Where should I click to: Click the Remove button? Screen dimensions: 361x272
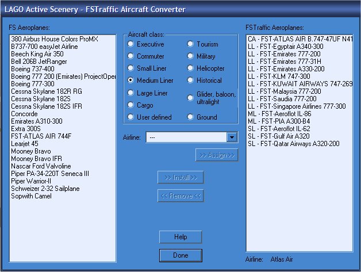click(x=180, y=196)
